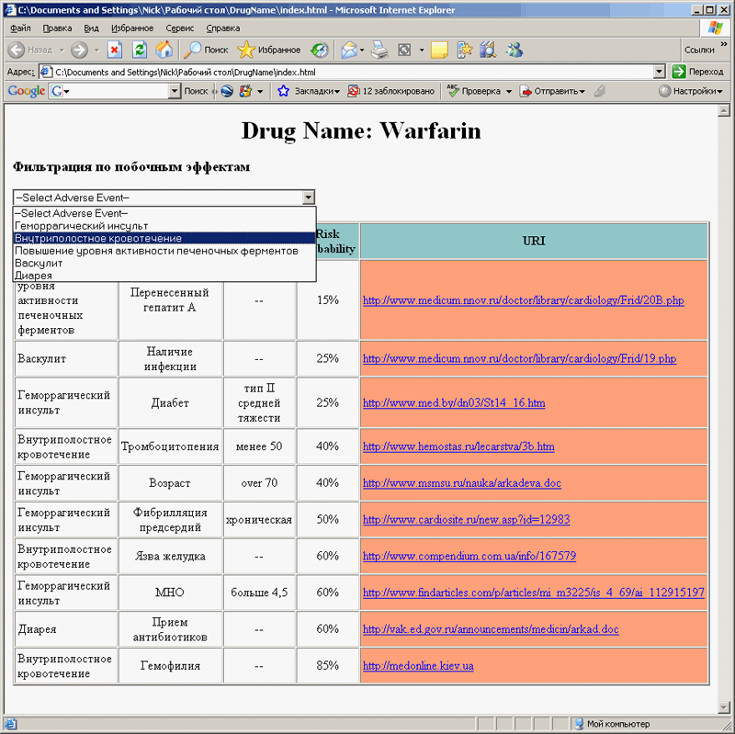Open the Select Adverse Event dropdown arrow
Image resolution: width=735 pixels, height=734 pixels.
309,198
